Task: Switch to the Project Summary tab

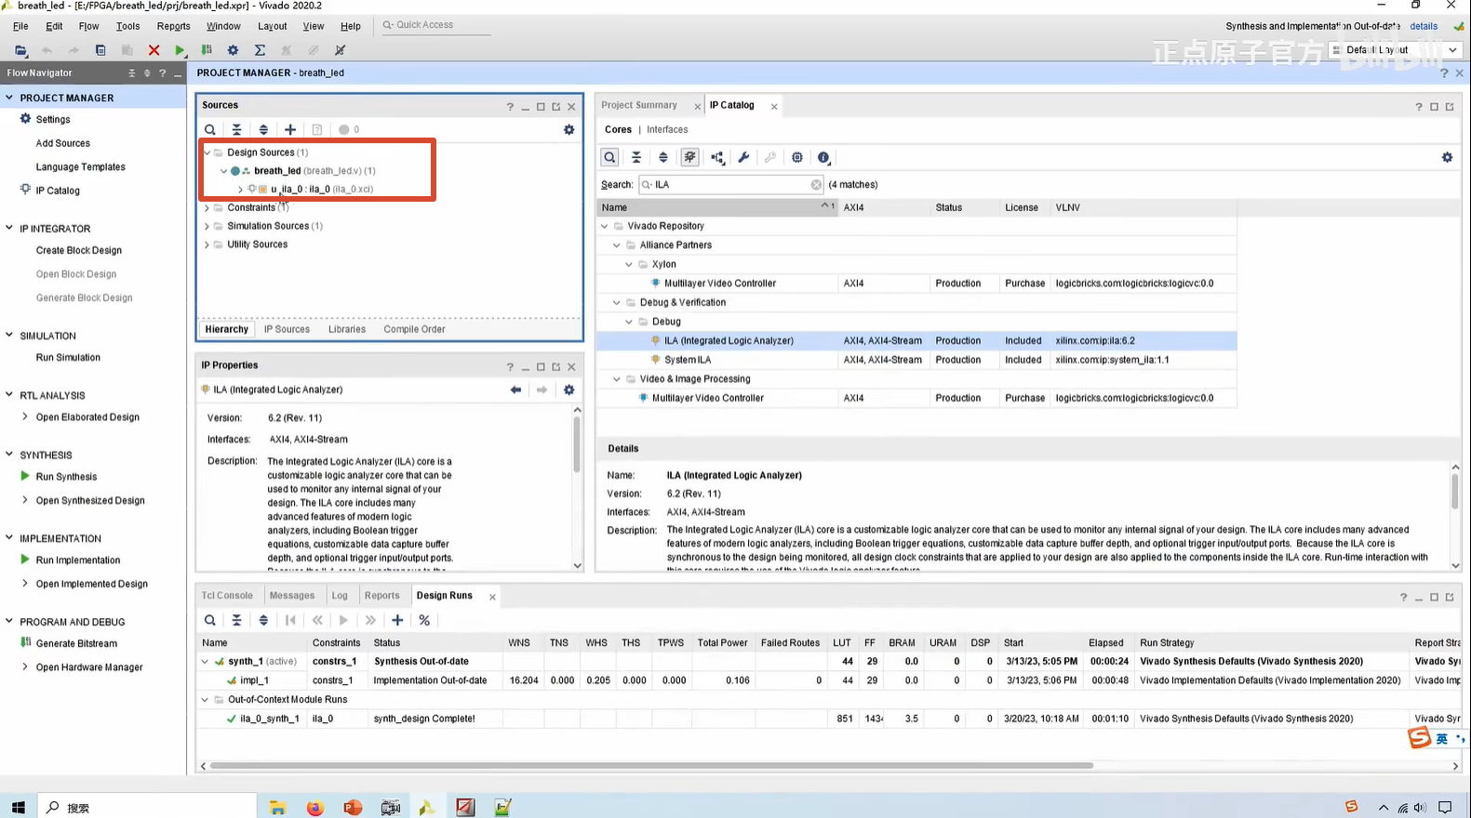Action: [x=639, y=105]
